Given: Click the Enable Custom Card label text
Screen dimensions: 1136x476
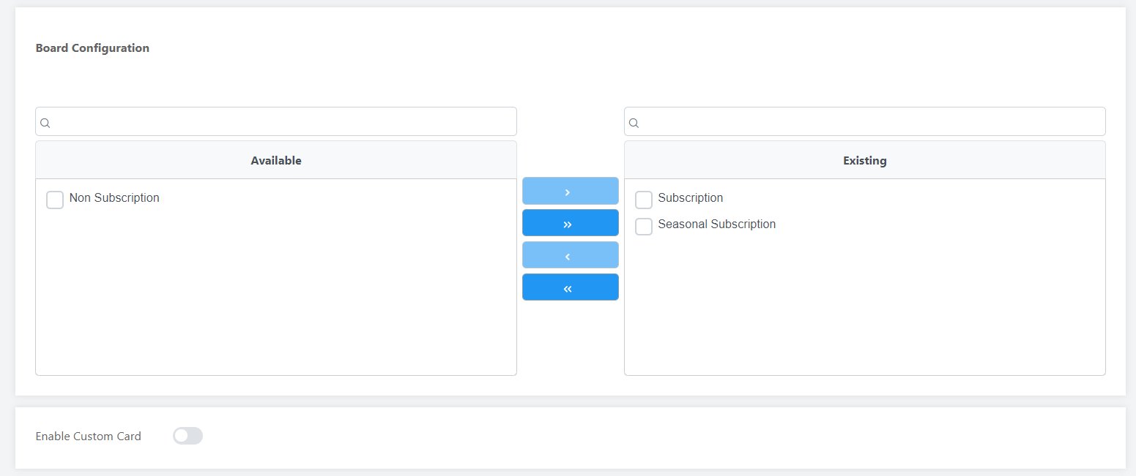Looking at the screenshot, I should 88,437.
